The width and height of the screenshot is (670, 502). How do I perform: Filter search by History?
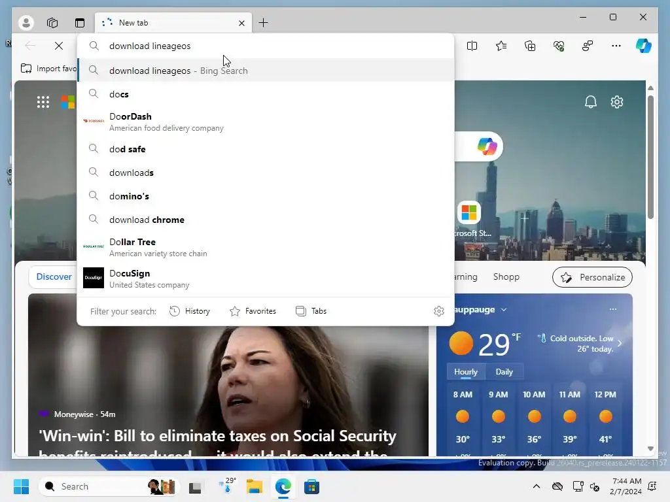[190, 311]
